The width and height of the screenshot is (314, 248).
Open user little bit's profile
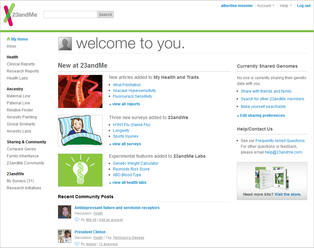(x=91, y=220)
